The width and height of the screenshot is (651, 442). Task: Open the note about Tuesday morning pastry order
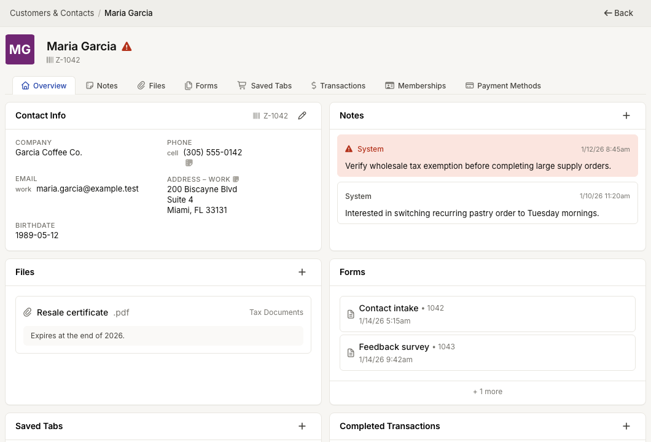[488, 203]
